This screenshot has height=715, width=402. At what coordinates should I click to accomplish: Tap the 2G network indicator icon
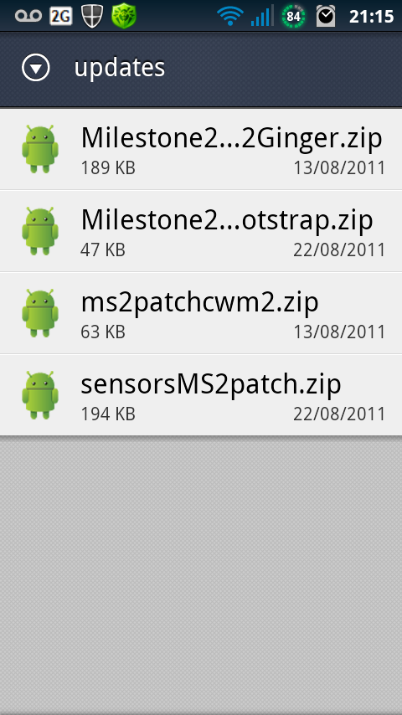coord(60,17)
